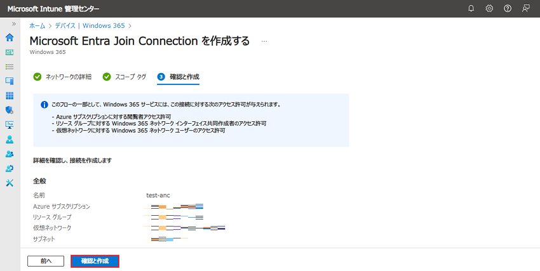Click the 名前 label
Image resolution: width=540 pixels, height=271 pixels.
click(39, 195)
